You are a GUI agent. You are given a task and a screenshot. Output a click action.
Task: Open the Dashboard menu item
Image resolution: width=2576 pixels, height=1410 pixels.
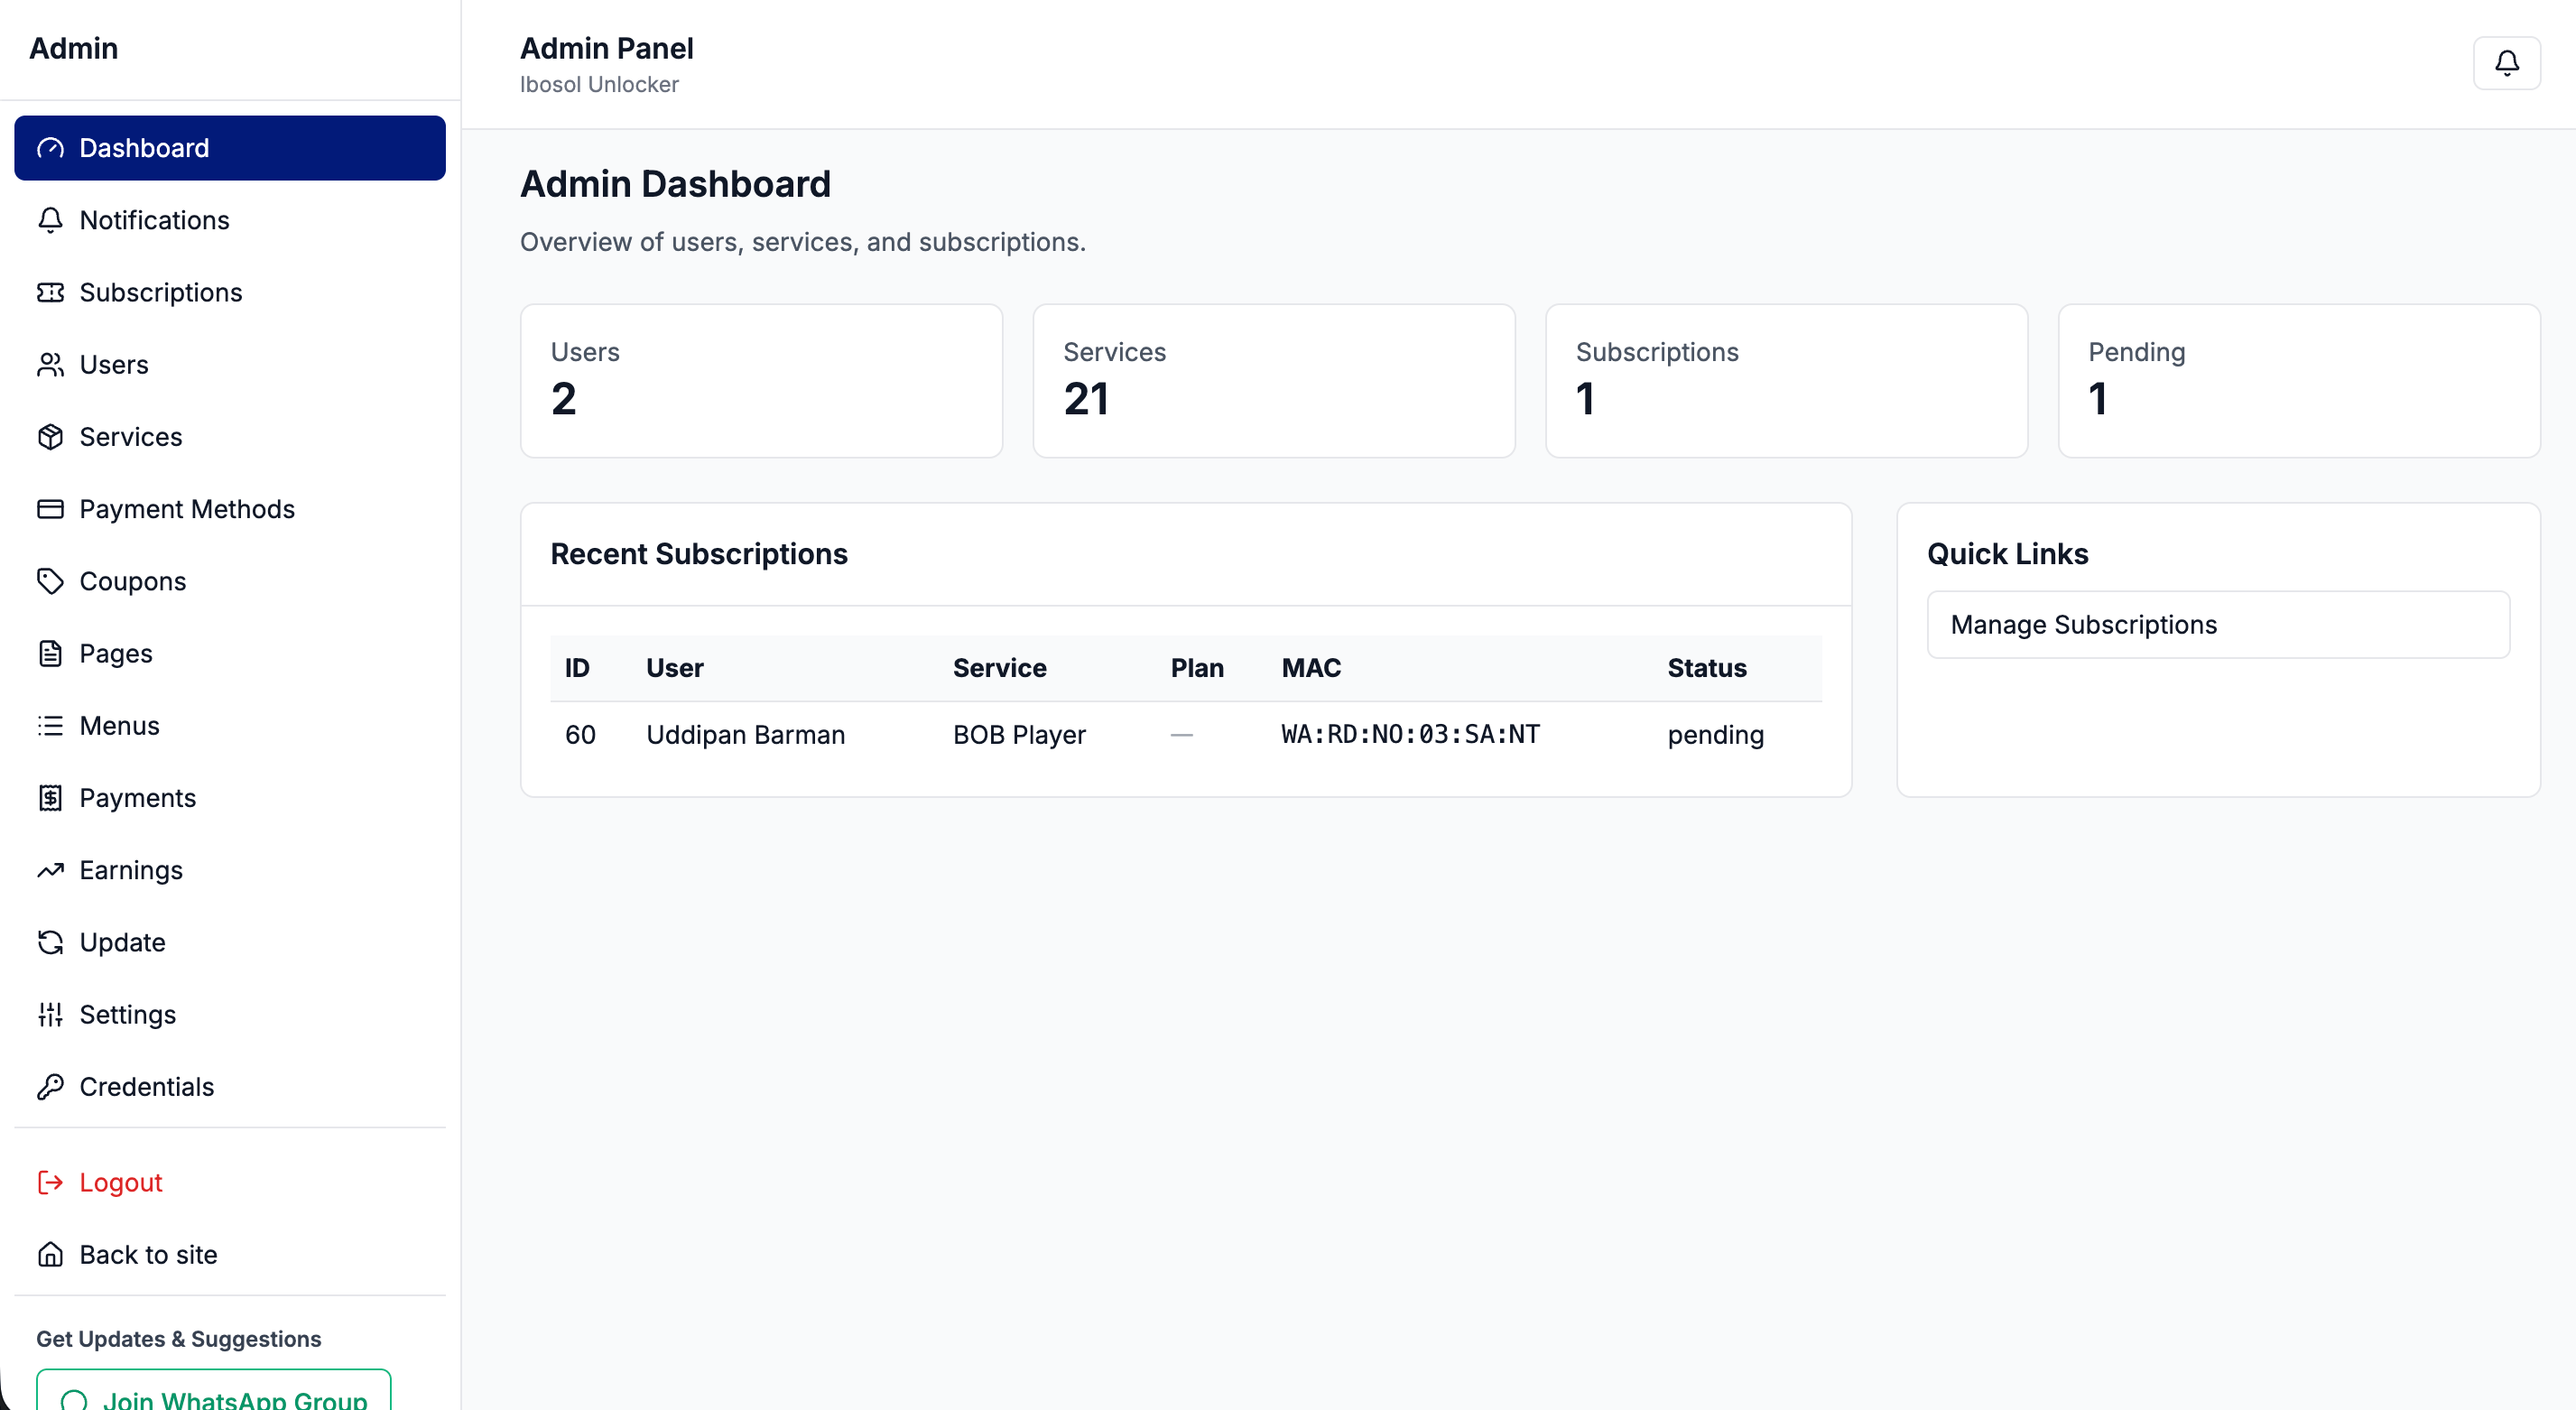pyautogui.click(x=230, y=148)
